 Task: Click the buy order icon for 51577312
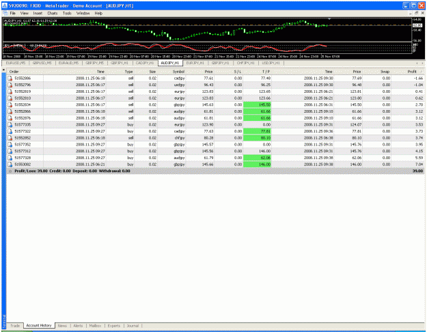(x=10, y=151)
